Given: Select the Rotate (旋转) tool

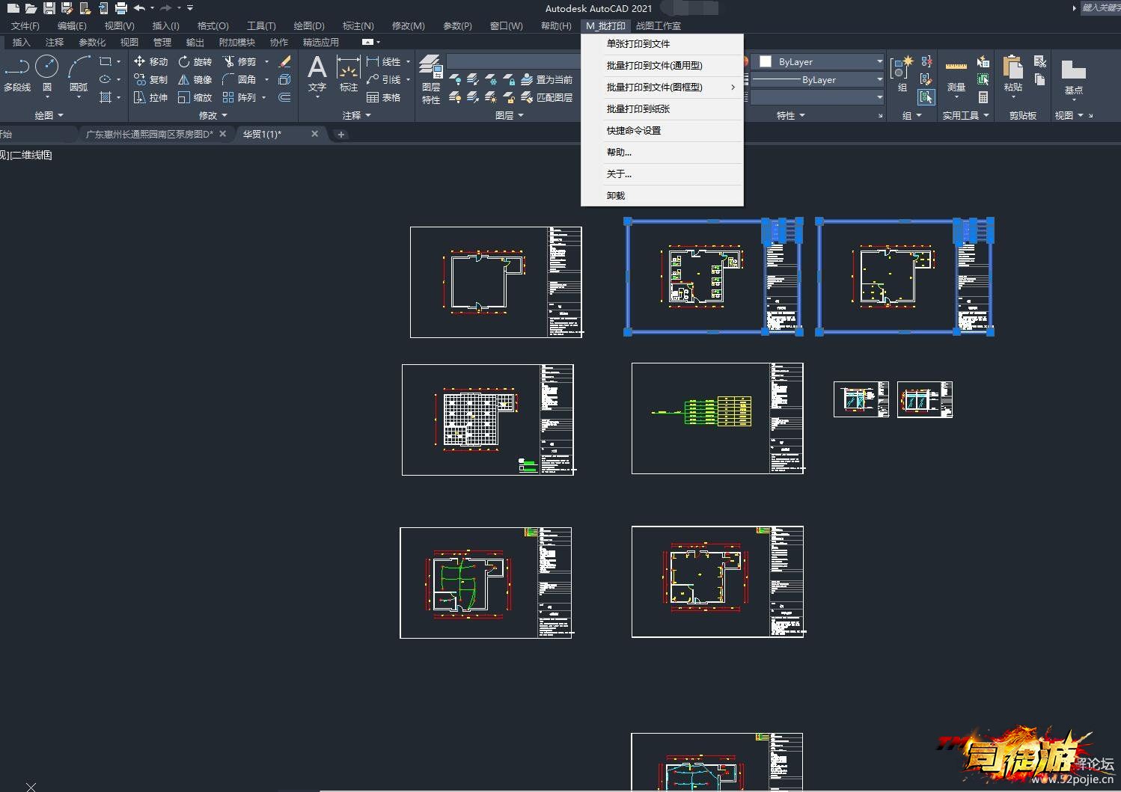Looking at the screenshot, I should pyautogui.click(x=195, y=61).
